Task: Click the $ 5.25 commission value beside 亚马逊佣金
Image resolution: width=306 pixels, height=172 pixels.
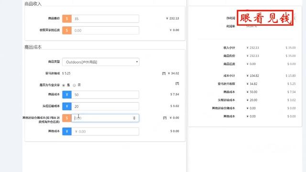Action: pos(66,73)
